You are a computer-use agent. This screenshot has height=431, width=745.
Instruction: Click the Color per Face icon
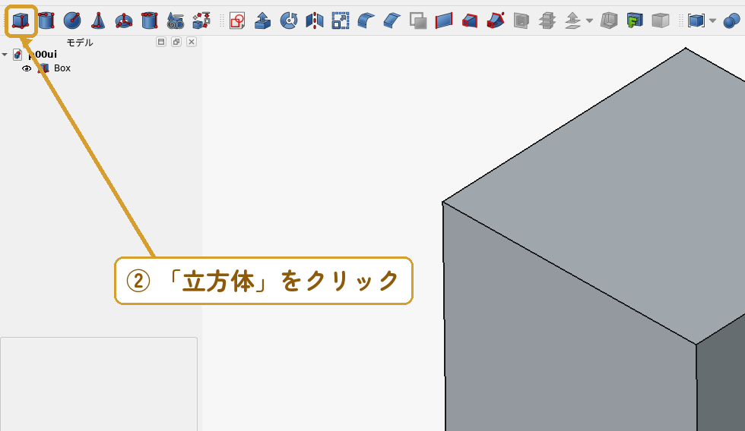tap(661, 20)
